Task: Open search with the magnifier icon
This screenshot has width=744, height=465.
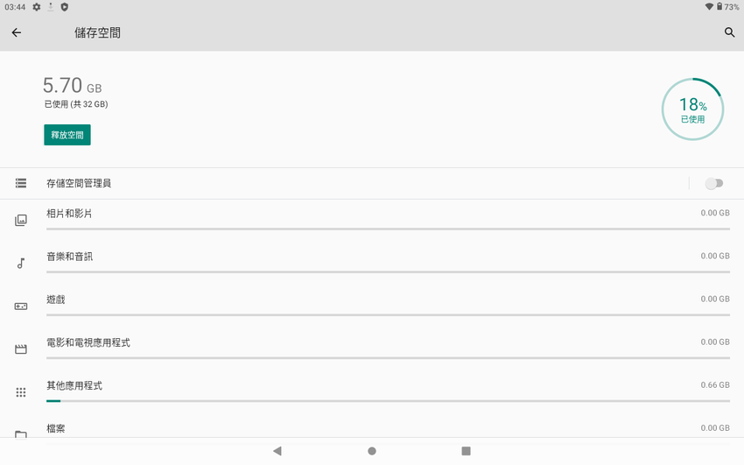Action: click(x=729, y=32)
